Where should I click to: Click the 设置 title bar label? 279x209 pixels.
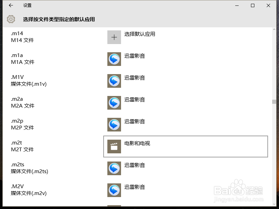(27, 5)
